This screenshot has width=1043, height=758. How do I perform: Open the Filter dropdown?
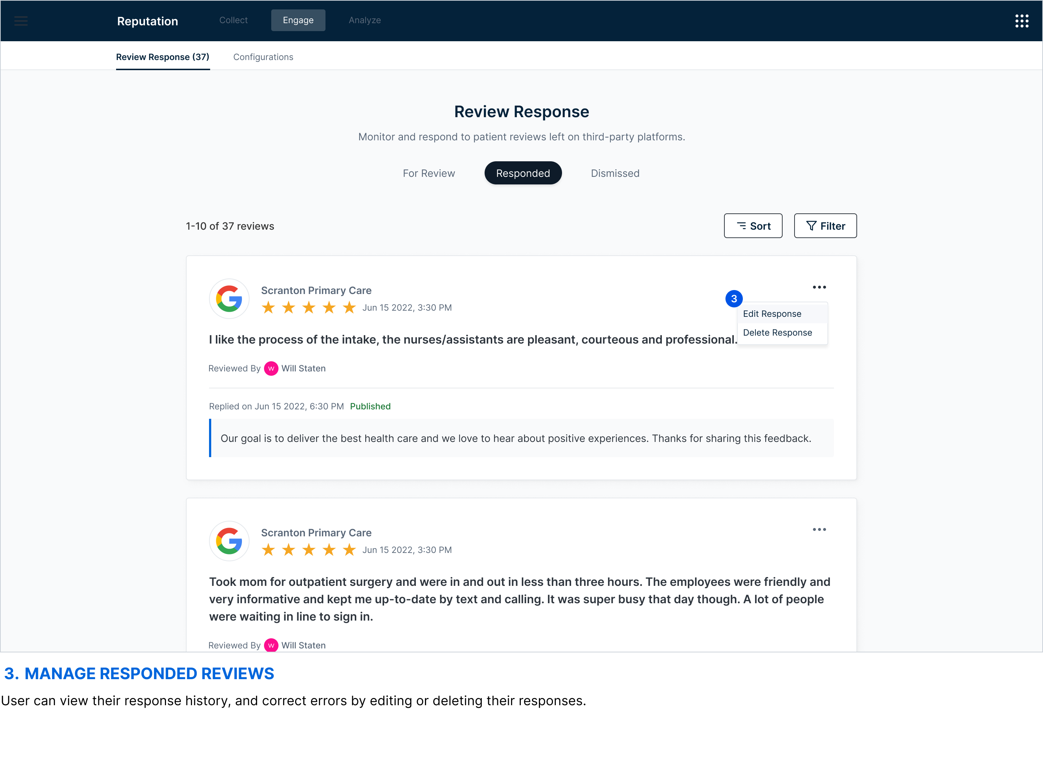click(x=825, y=226)
